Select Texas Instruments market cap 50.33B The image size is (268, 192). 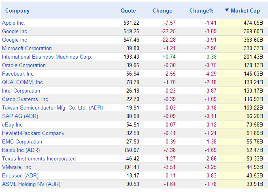pyautogui.click(x=255, y=159)
